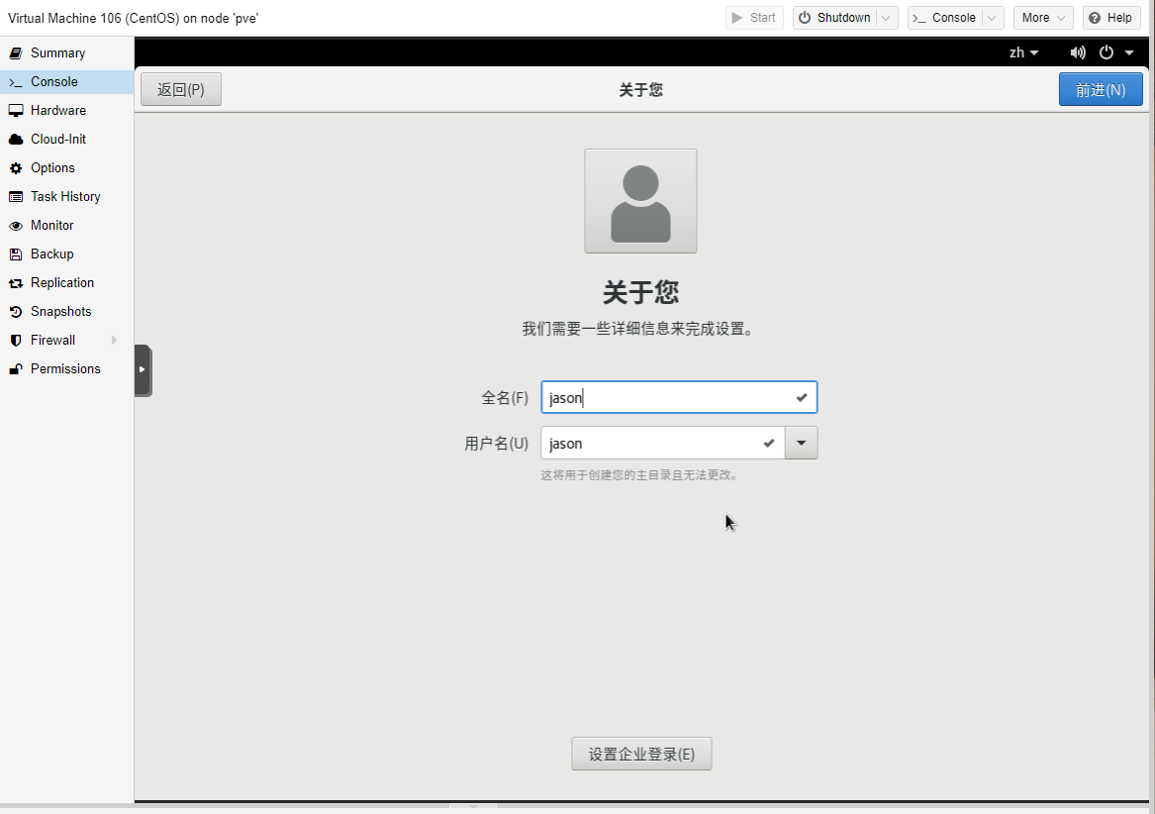Click the Permissions unlock icon
Screen dimensions: 1155x814
(16, 369)
